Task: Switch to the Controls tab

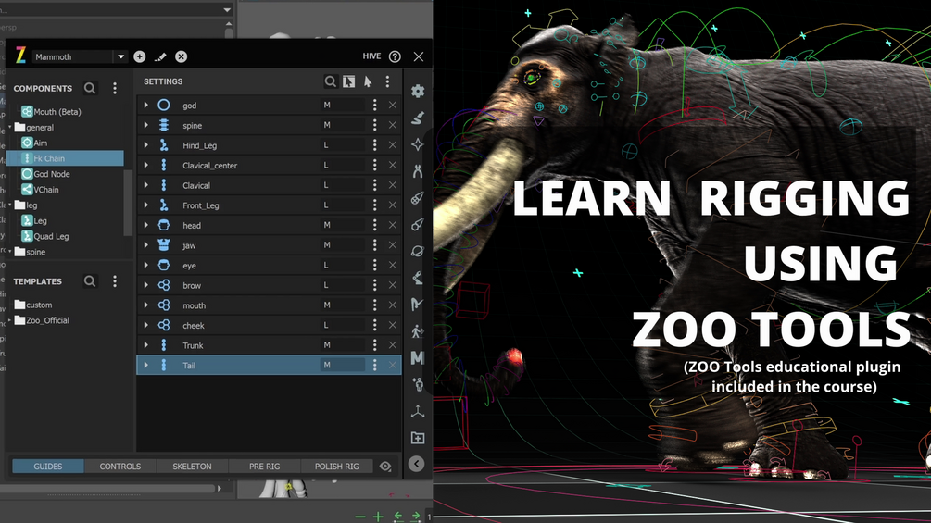Action: (x=120, y=467)
